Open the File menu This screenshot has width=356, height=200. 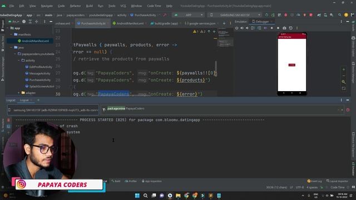coord(12,6)
